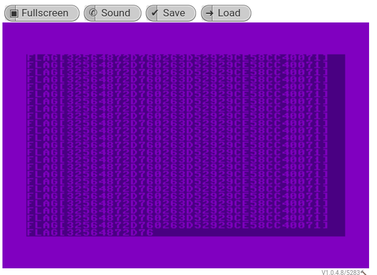Click the emulator screen showing FLAG text
The image size is (377, 275).
186,146
